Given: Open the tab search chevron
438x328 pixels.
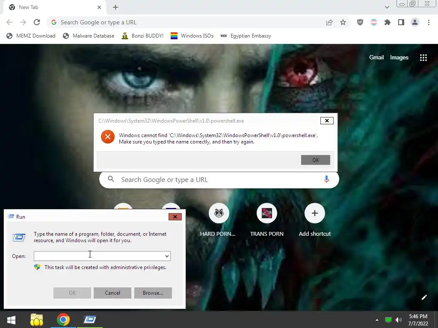Looking at the screenshot, I should click(x=387, y=7).
